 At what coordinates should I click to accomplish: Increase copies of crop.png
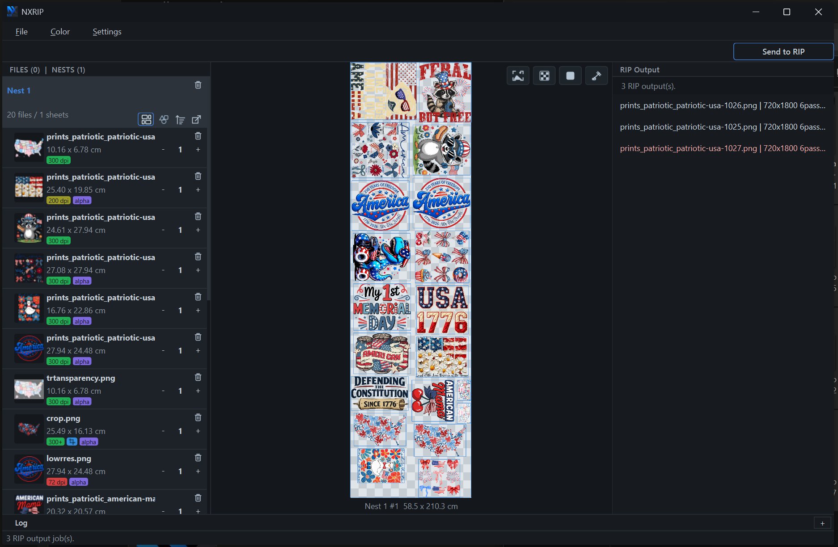198,431
